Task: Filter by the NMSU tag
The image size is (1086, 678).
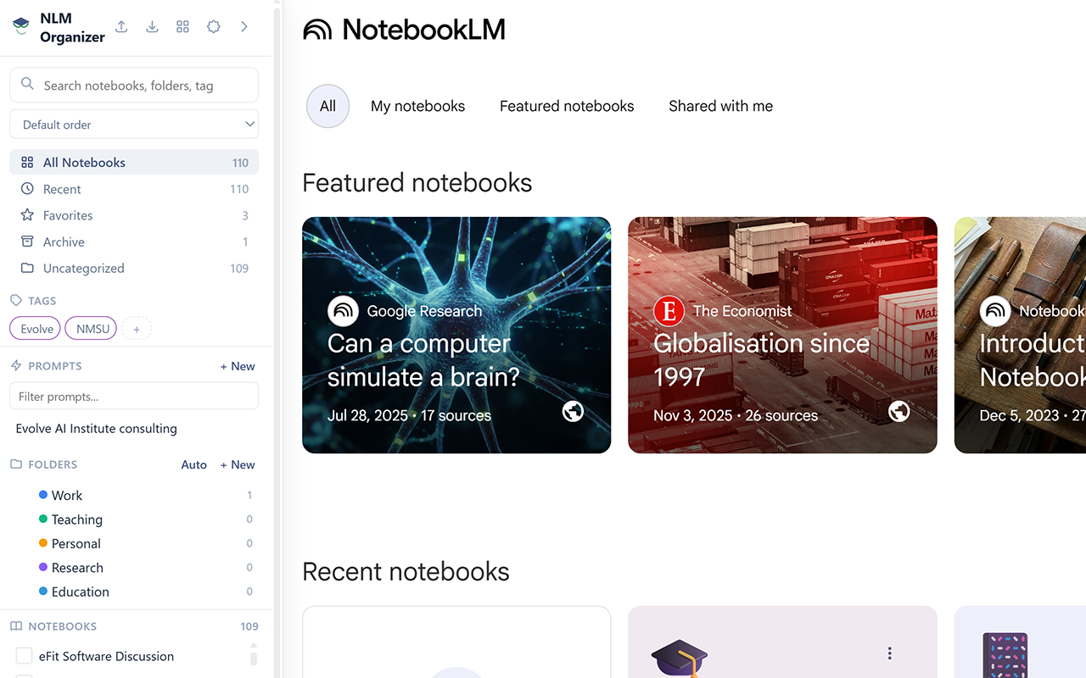Action: point(91,329)
